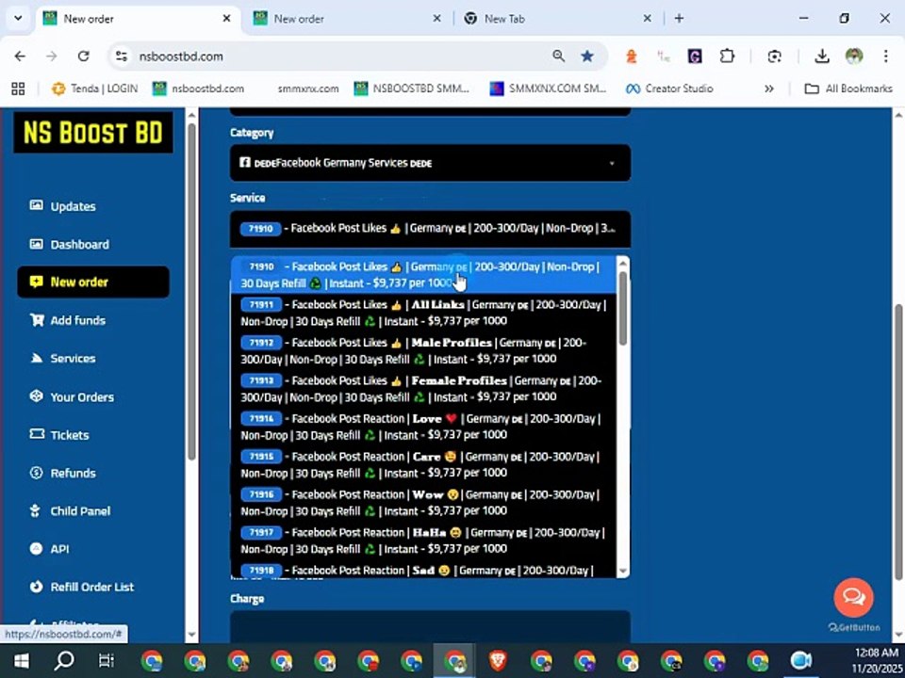This screenshot has height=678, width=905.
Task: Open nsboostbd.com bookmark
Action: point(198,89)
